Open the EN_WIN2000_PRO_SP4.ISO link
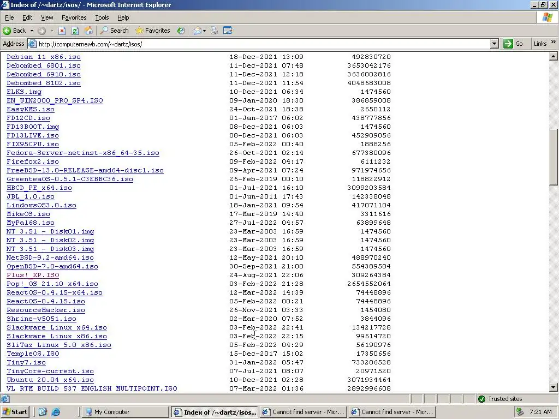The height and width of the screenshot is (419, 559). (55, 100)
